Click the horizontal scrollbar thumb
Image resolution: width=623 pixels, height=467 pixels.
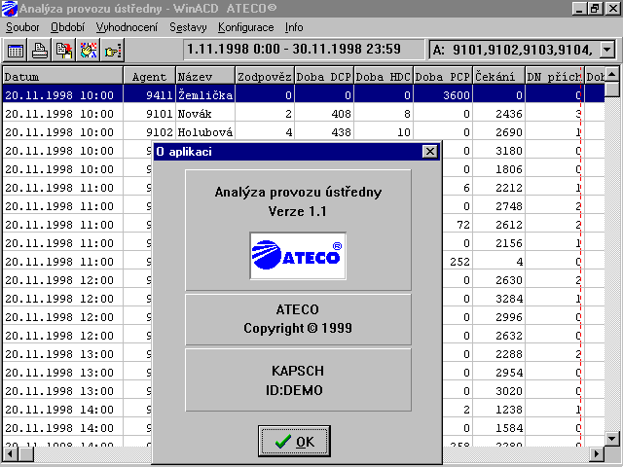coord(26,453)
